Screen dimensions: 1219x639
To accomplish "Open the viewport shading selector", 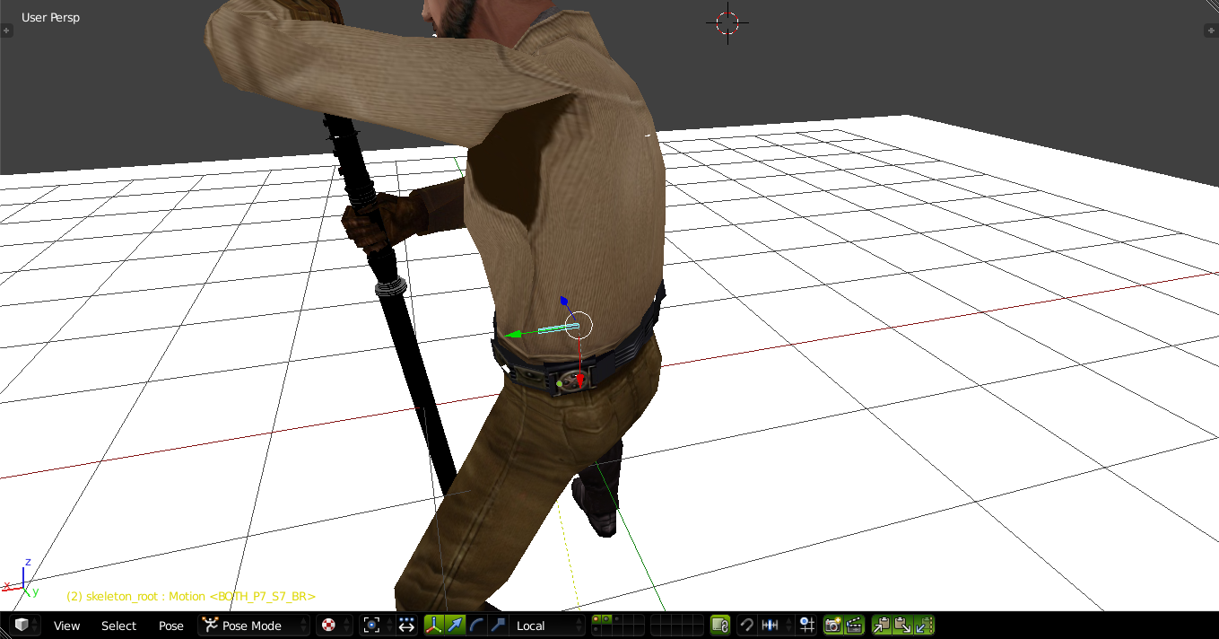I will (335, 626).
